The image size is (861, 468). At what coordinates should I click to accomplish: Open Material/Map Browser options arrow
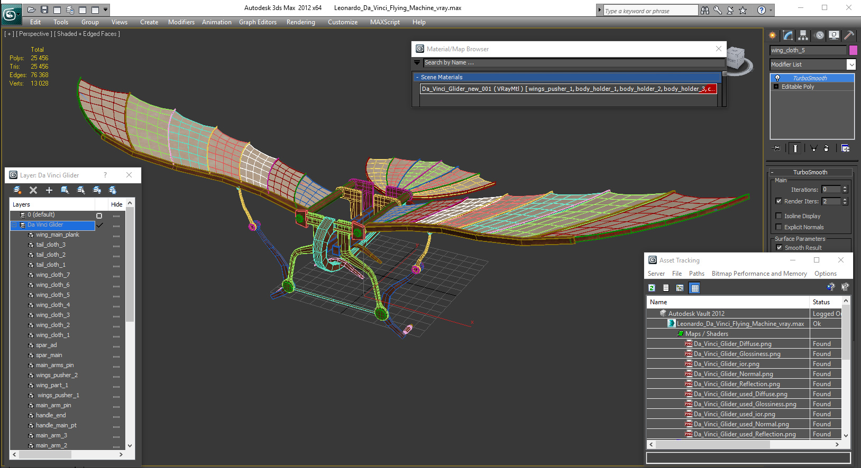[417, 62]
